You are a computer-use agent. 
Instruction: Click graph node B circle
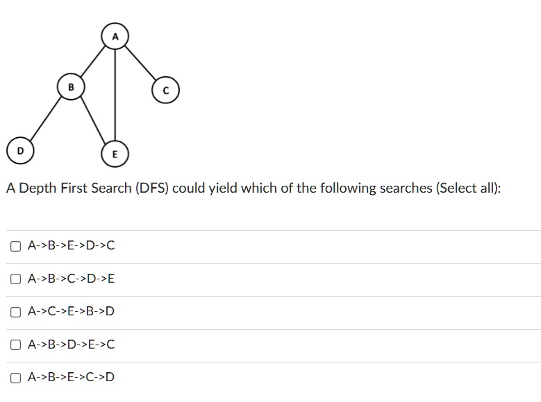[71, 87]
